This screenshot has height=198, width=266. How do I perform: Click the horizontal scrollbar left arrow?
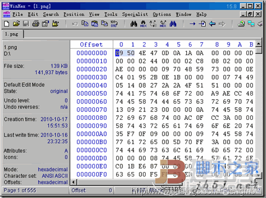pos(74,182)
